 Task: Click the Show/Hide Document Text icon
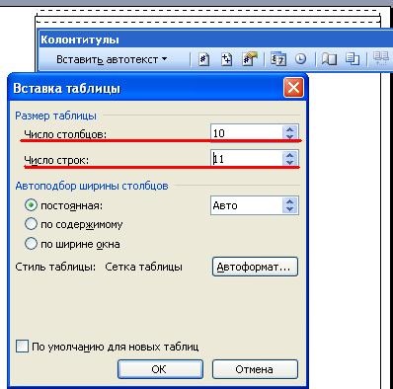[353, 59]
